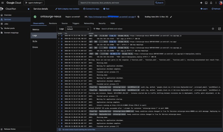The height and width of the screenshot is (132, 223).
Task: Open Domain mappings in the sidebar
Action: [x=15, y=33]
